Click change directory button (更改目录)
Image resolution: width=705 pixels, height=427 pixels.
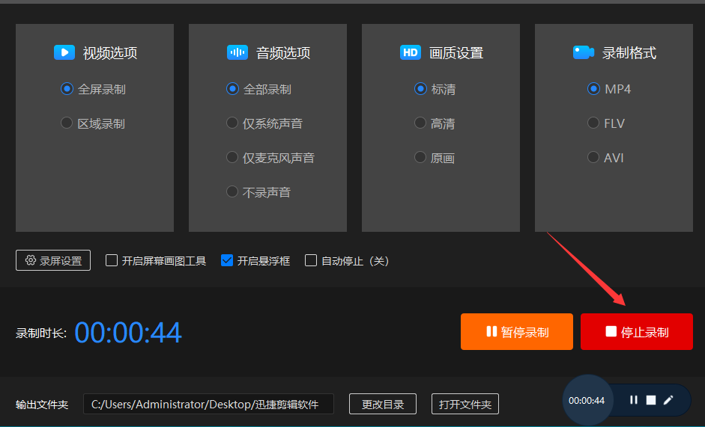point(383,404)
